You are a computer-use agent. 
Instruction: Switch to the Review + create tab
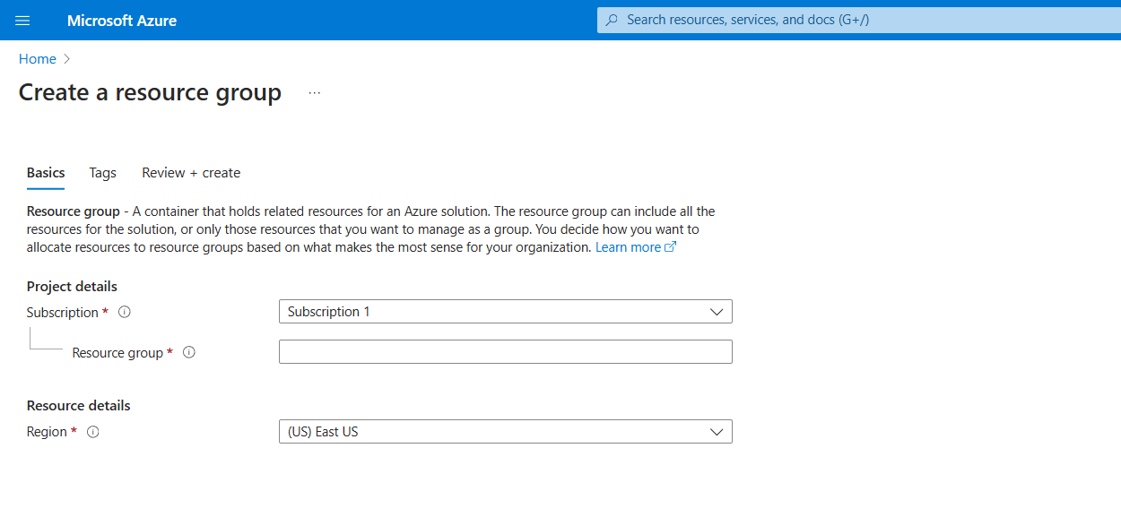pyautogui.click(x=191, y=172)
